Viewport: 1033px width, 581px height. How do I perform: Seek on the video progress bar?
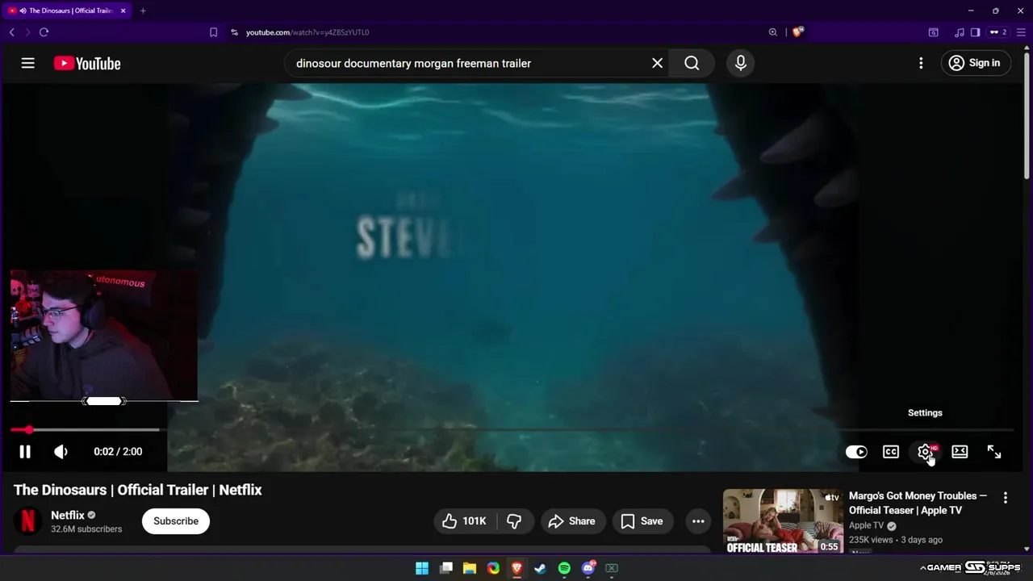tap(512, 430)
